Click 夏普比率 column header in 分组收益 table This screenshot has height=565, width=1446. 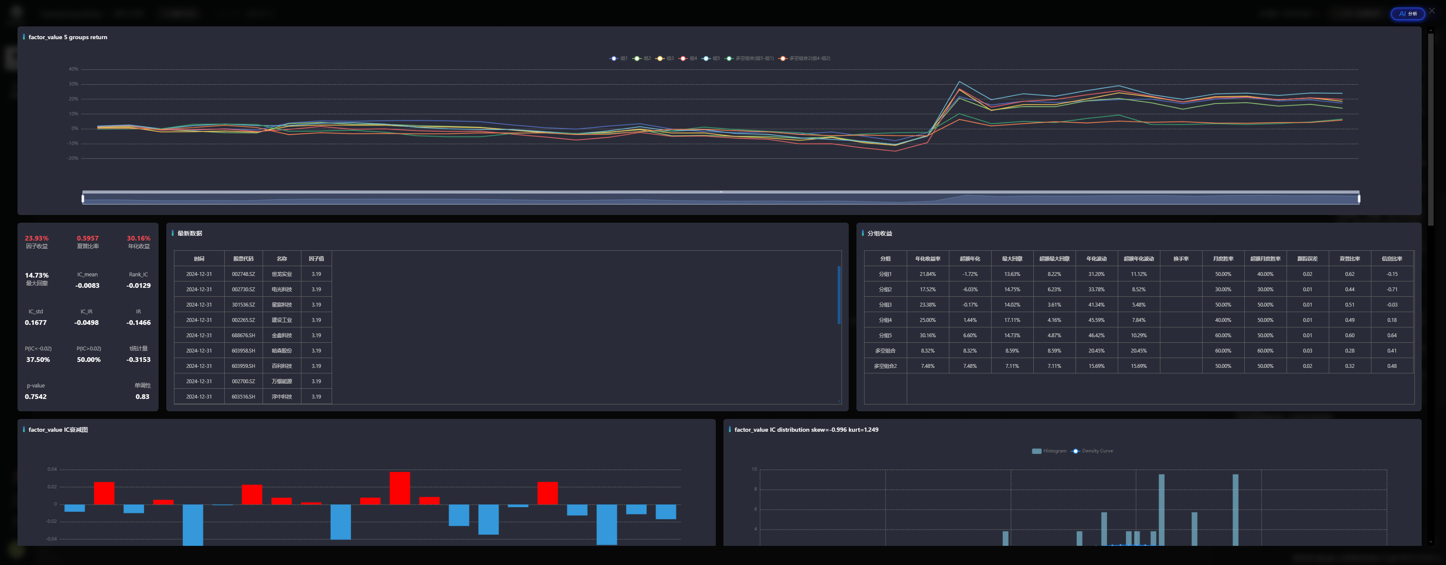tap(1349, 258)
